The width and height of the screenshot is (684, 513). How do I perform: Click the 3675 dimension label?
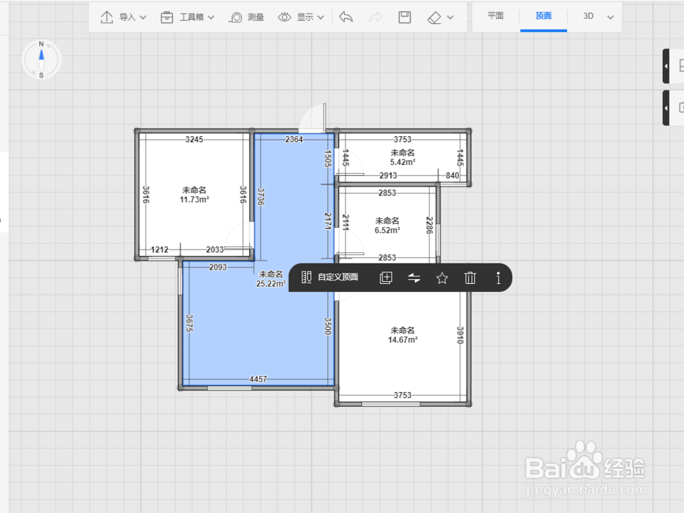(189, 324)
